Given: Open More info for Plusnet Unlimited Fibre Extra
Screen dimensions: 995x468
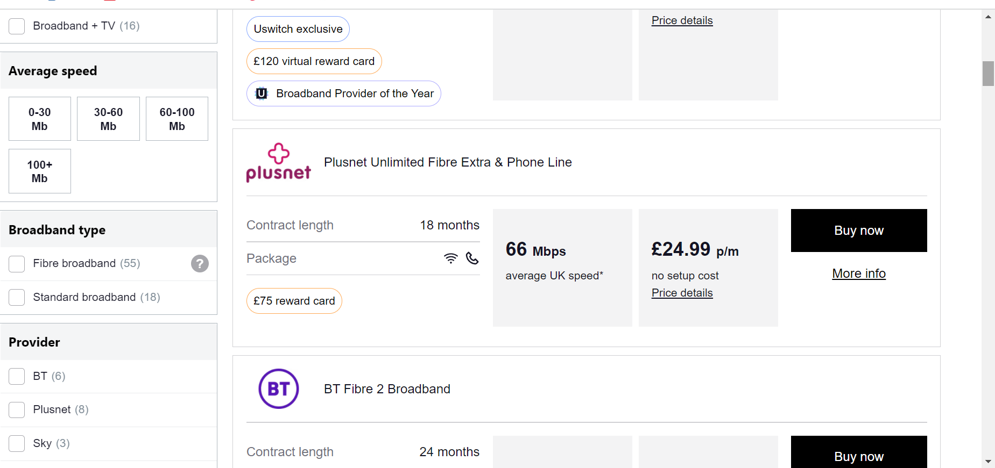Looking at the screenshot, I should [x=858, y=273].
